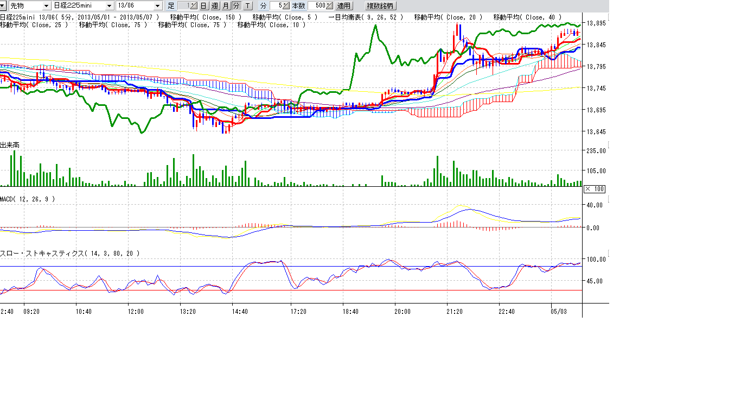Switch to the 日 daily timeframe

tap(203, 5)
